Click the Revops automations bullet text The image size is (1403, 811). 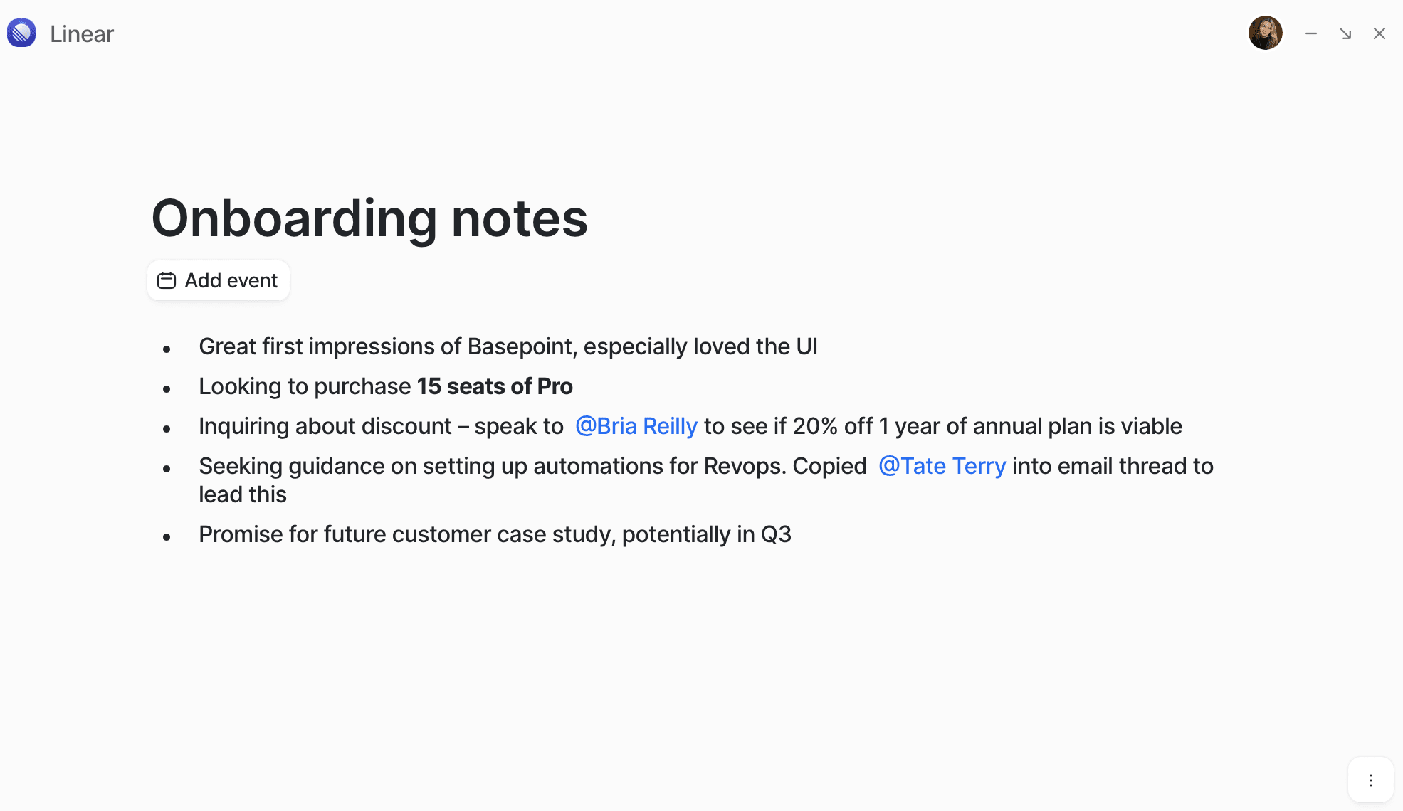pos(532,466)
